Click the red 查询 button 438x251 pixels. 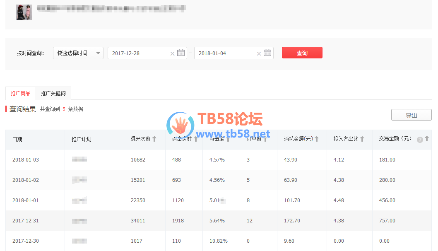click(x=302, y=53)
